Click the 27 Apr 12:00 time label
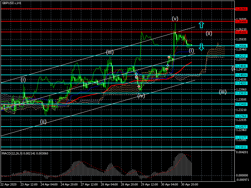251x188 pixels. 89,185
